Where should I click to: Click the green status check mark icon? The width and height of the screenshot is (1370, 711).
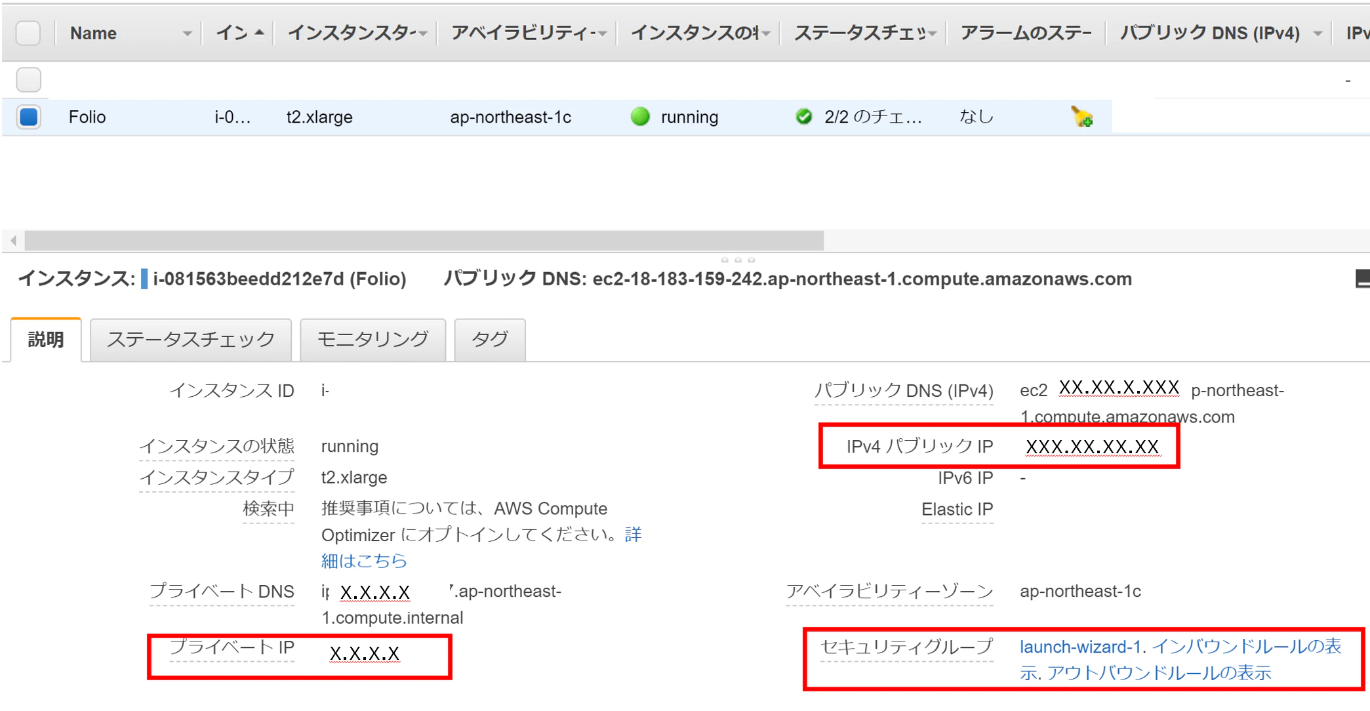point(803,117)
